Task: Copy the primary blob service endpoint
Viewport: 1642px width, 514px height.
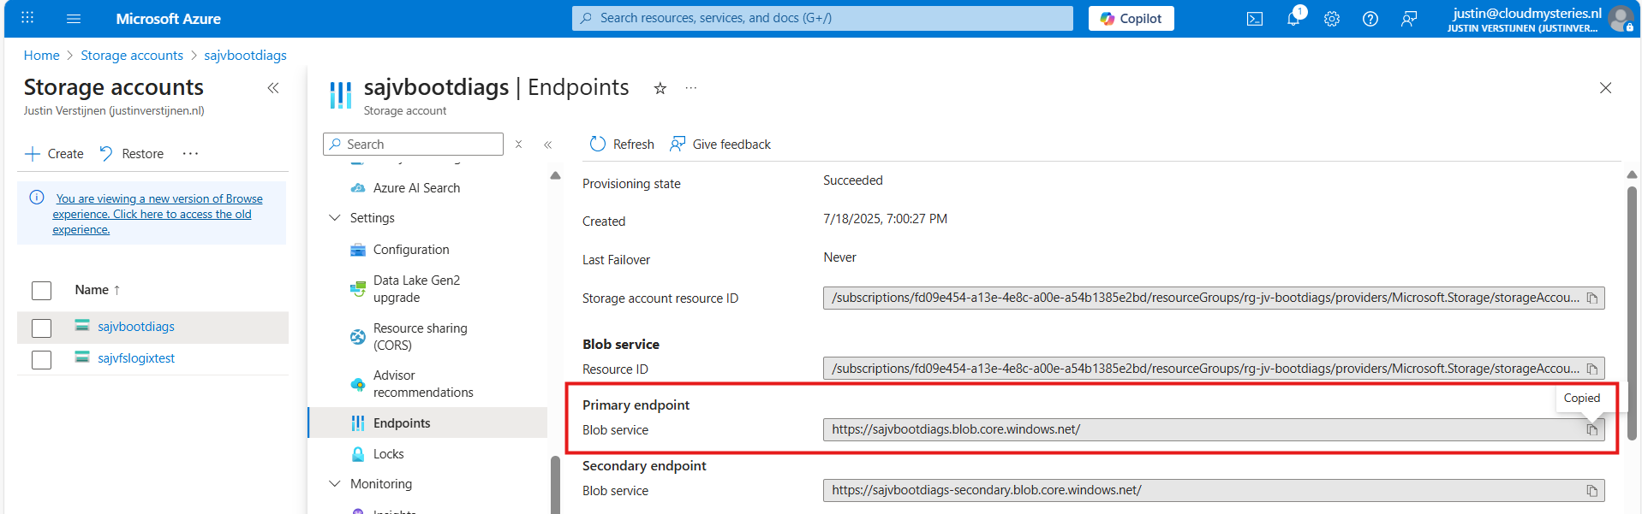Action: pyautogui.click(x=1591, y=429)
